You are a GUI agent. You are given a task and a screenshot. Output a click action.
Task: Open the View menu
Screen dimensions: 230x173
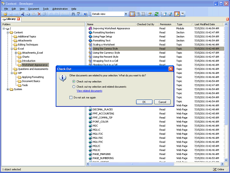[x=22, y=9]
